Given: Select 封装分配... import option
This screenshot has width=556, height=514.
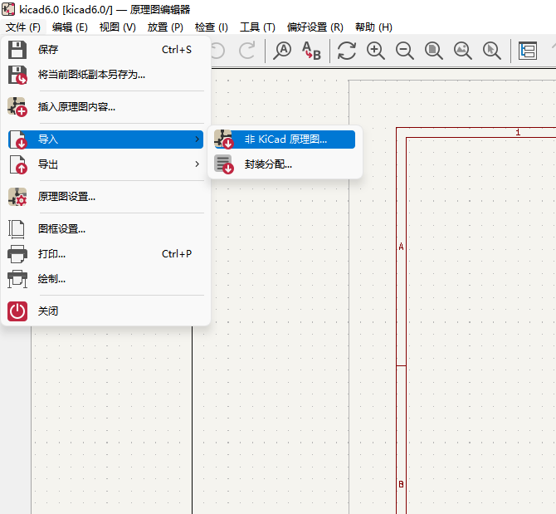Looking at the screenshot, I should pos(285,164).
